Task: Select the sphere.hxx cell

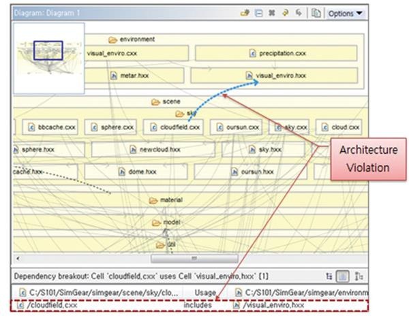Action: (x=49, y=150)
